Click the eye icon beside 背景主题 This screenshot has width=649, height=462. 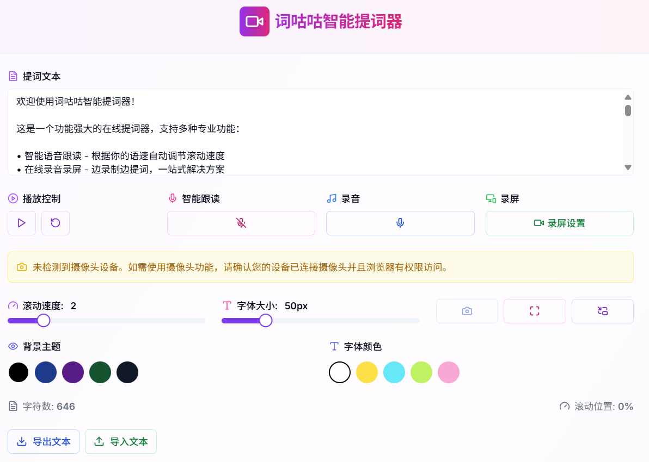(13, 346)
